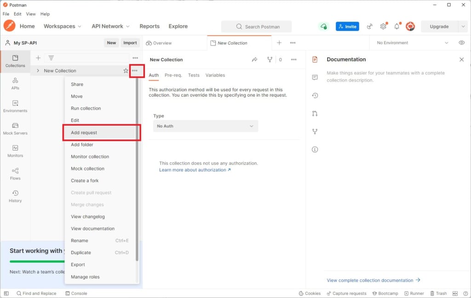
Task: Open Trash in status bar
Action: tap(438, 293)
